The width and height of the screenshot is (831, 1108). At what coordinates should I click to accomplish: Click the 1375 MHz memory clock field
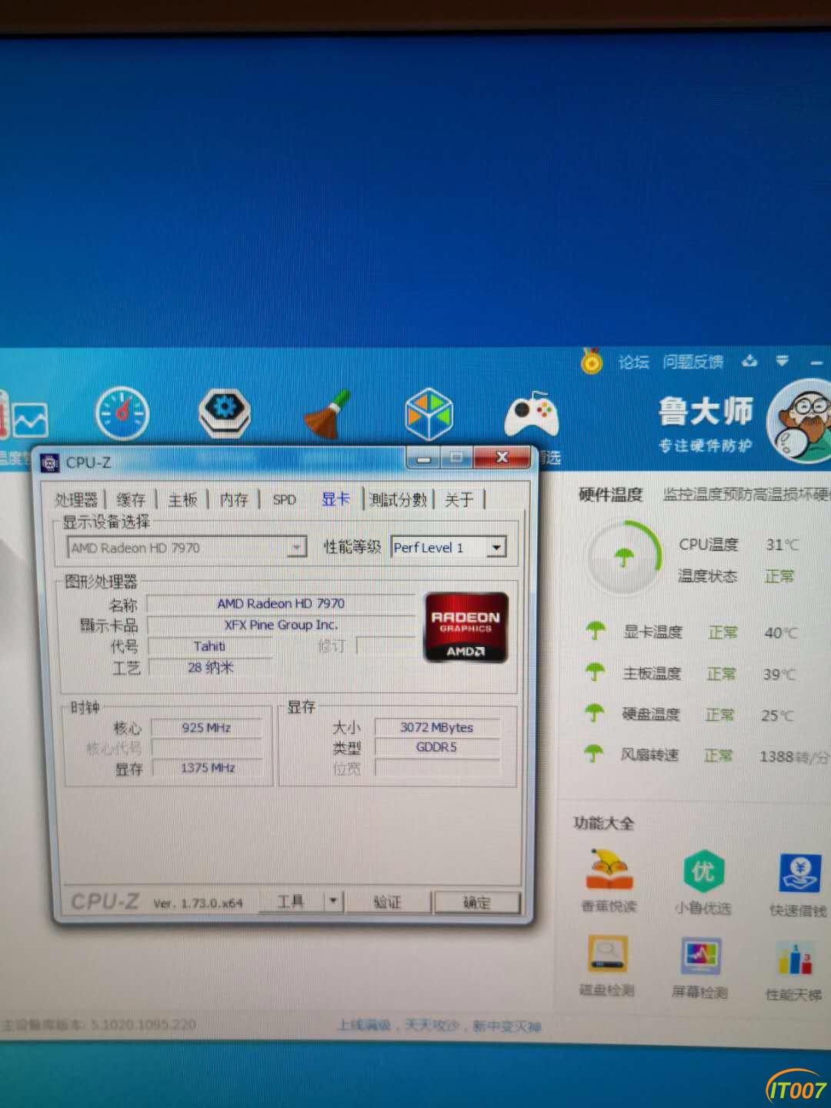[207, 768]
